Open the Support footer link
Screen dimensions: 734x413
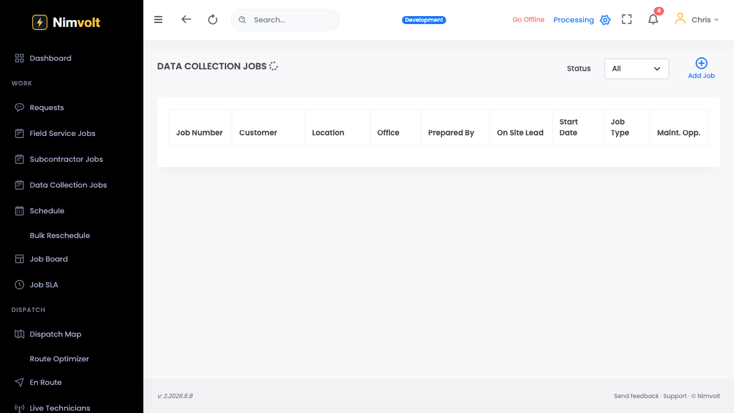(675, 396)
